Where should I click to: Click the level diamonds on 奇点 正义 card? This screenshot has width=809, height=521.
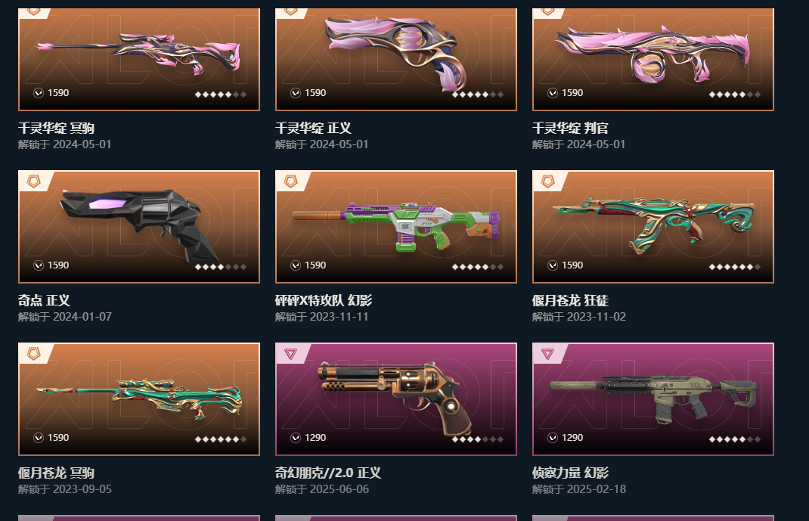220,267
